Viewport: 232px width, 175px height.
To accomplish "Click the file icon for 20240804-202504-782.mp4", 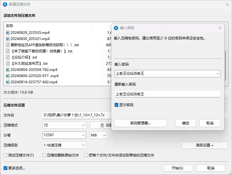I will click(x=8, y=70).
